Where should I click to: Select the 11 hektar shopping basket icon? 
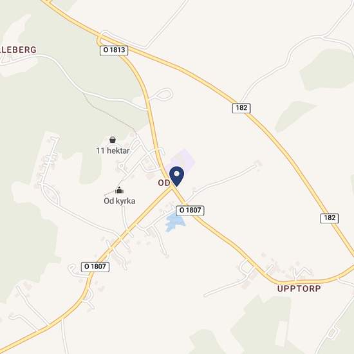113,140
